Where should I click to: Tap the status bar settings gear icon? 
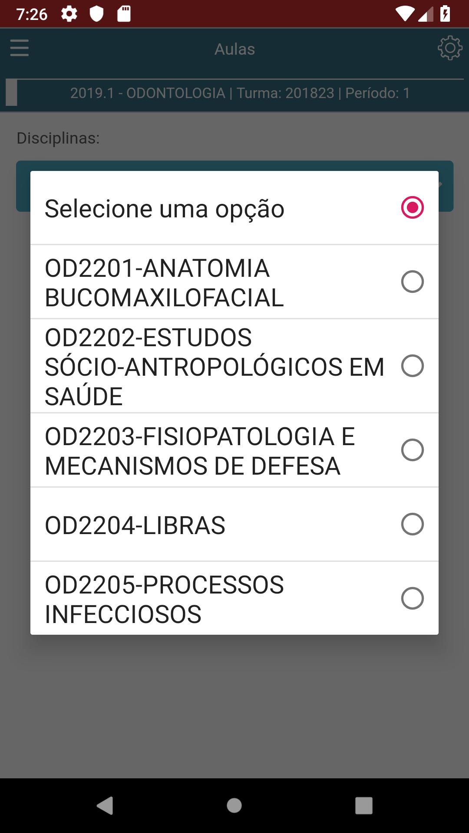(69, 14)
